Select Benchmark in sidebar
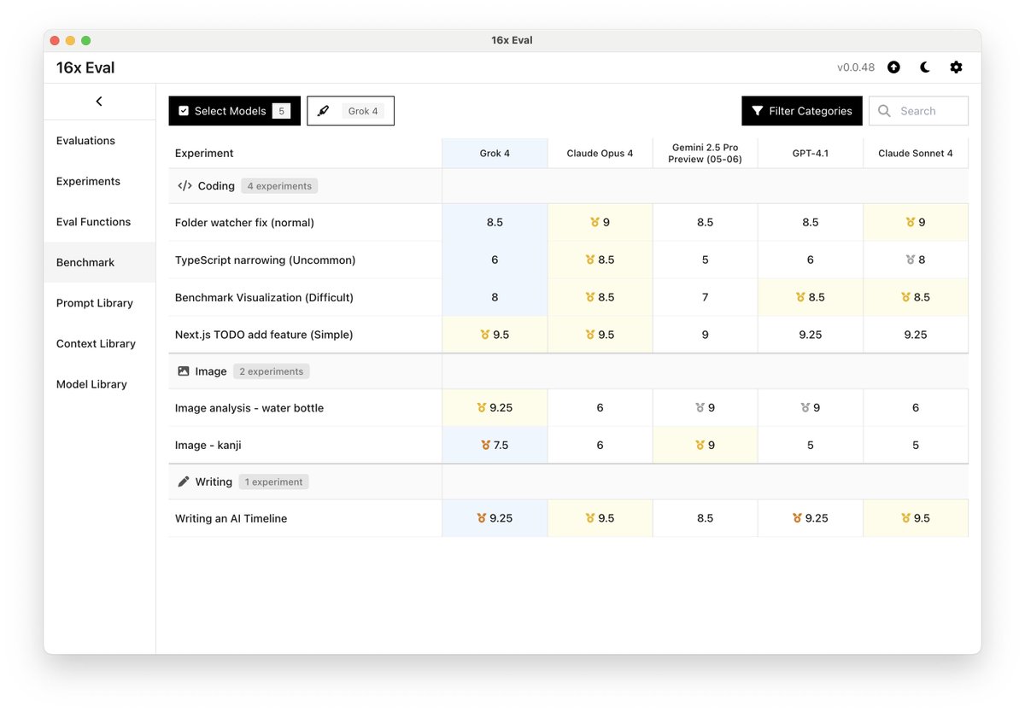This screenshot has height=712, width=1025. (99, 262)
